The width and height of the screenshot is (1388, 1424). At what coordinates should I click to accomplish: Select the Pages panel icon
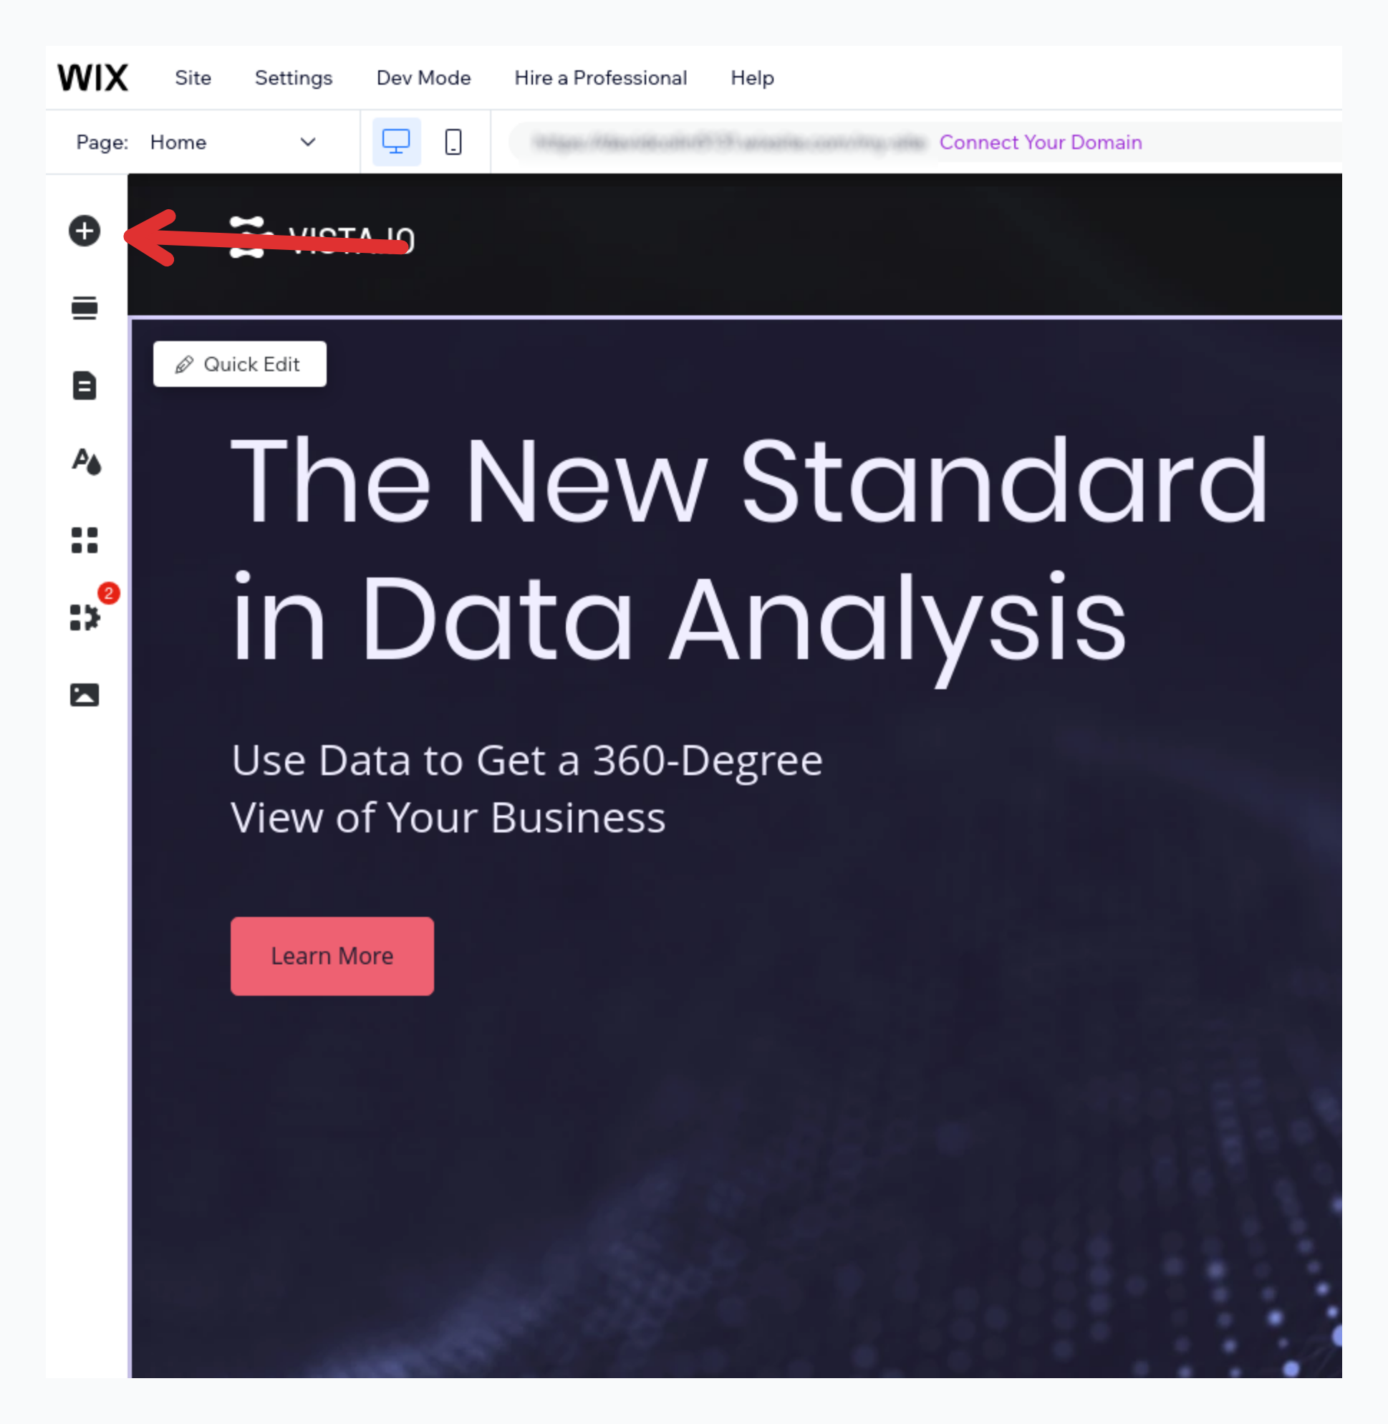pos(84,384)
